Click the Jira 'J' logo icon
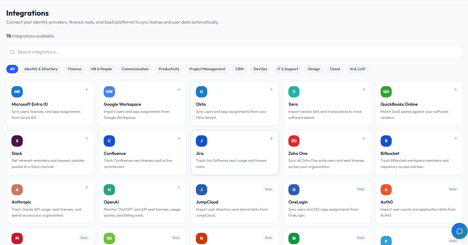Image resolution: width=468 pixels, height=245 pixels. [x=202, y=141]
